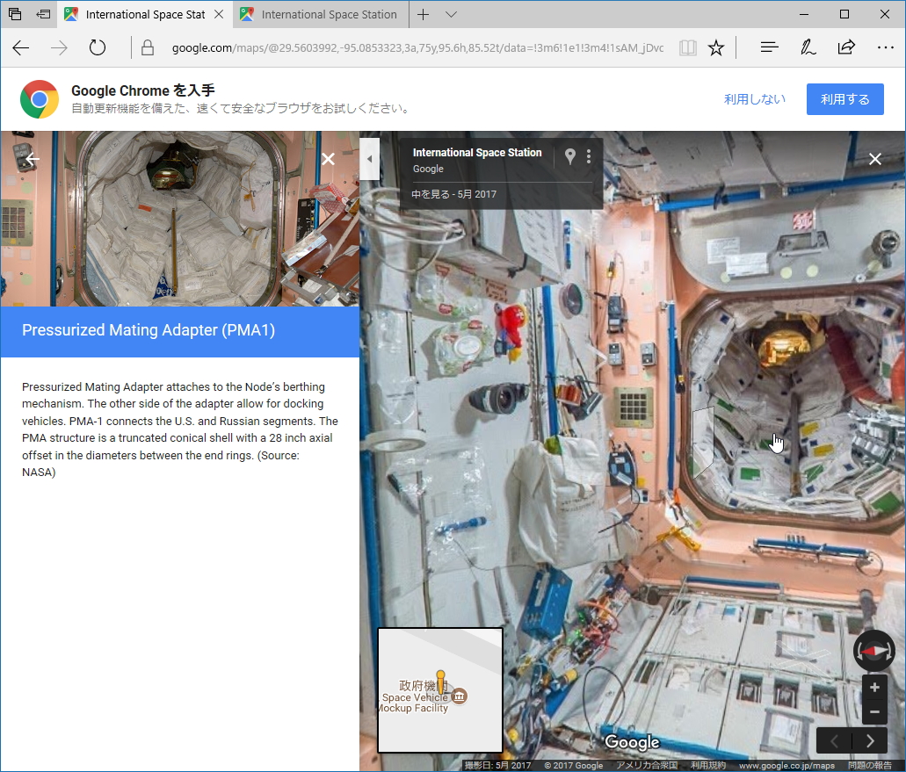Open tabs you've set aside icon
The image size is (906, 772).
coord(15,14)
